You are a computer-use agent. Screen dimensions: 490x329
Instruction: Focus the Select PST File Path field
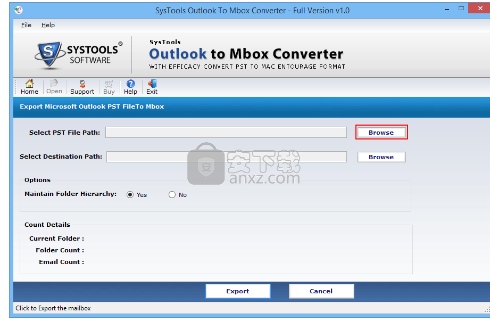pyautogui.click(x=226, y=132)
